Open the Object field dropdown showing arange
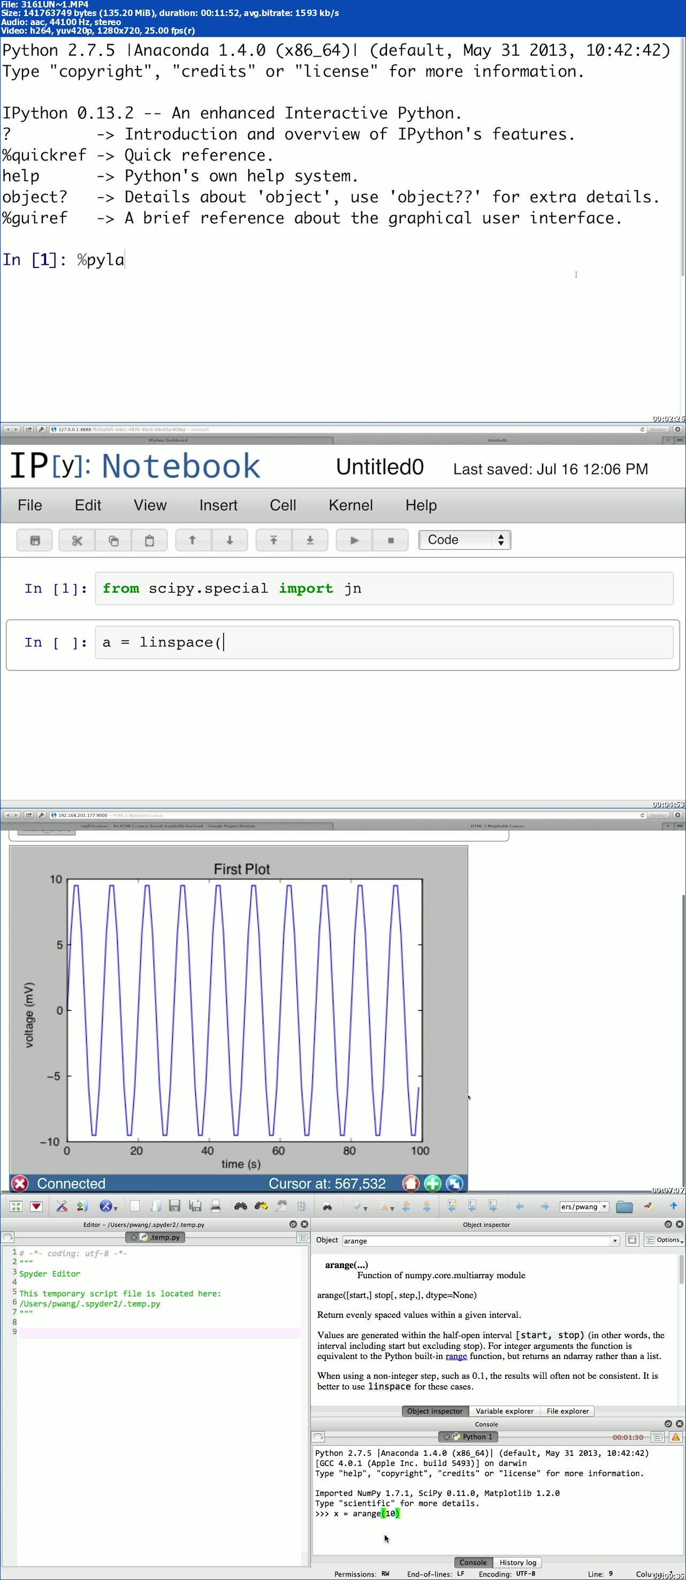Screen dimensions: 686x1580 614,1240
